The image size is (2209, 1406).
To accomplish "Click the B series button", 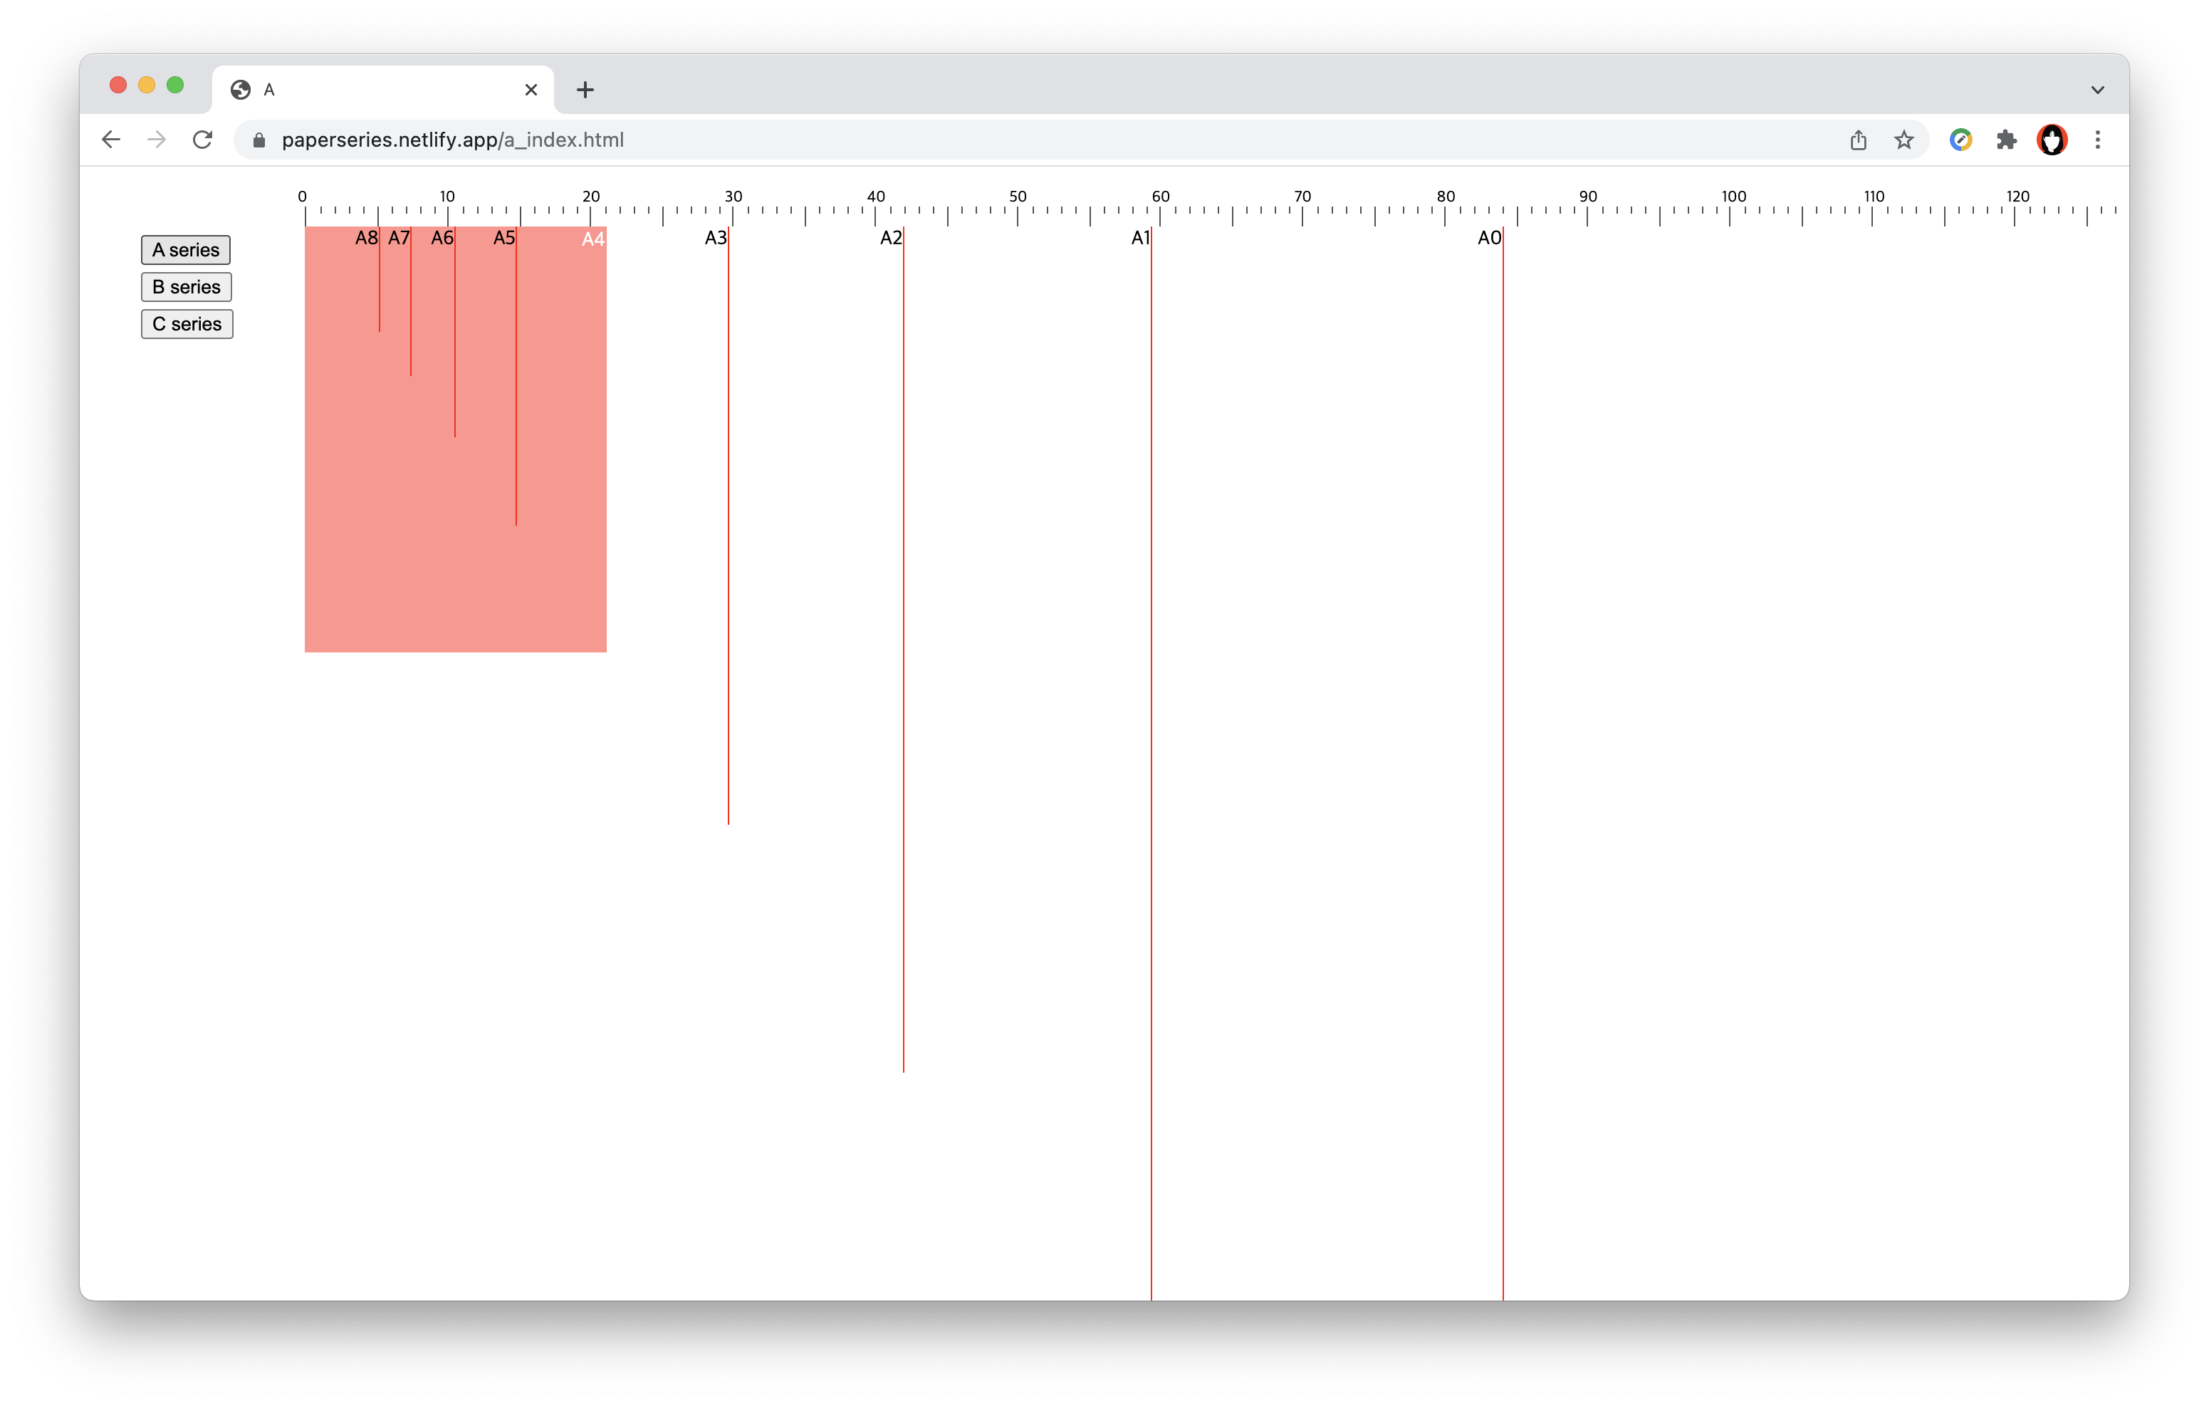I will [x=187, y=287].
